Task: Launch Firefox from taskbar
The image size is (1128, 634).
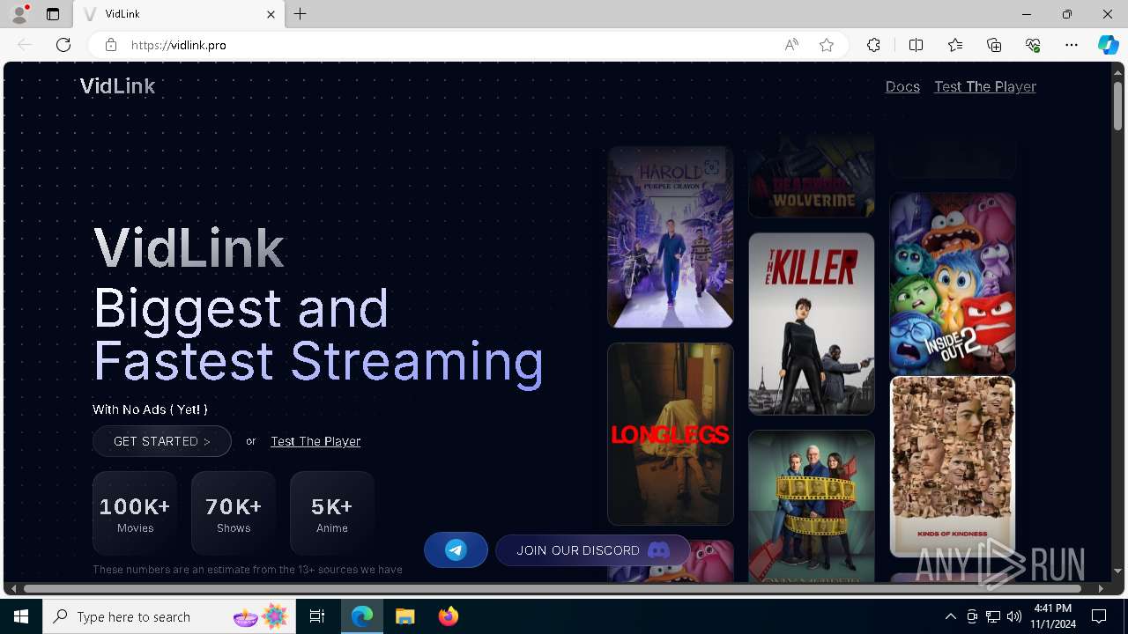Action: (x=448, y=616)
